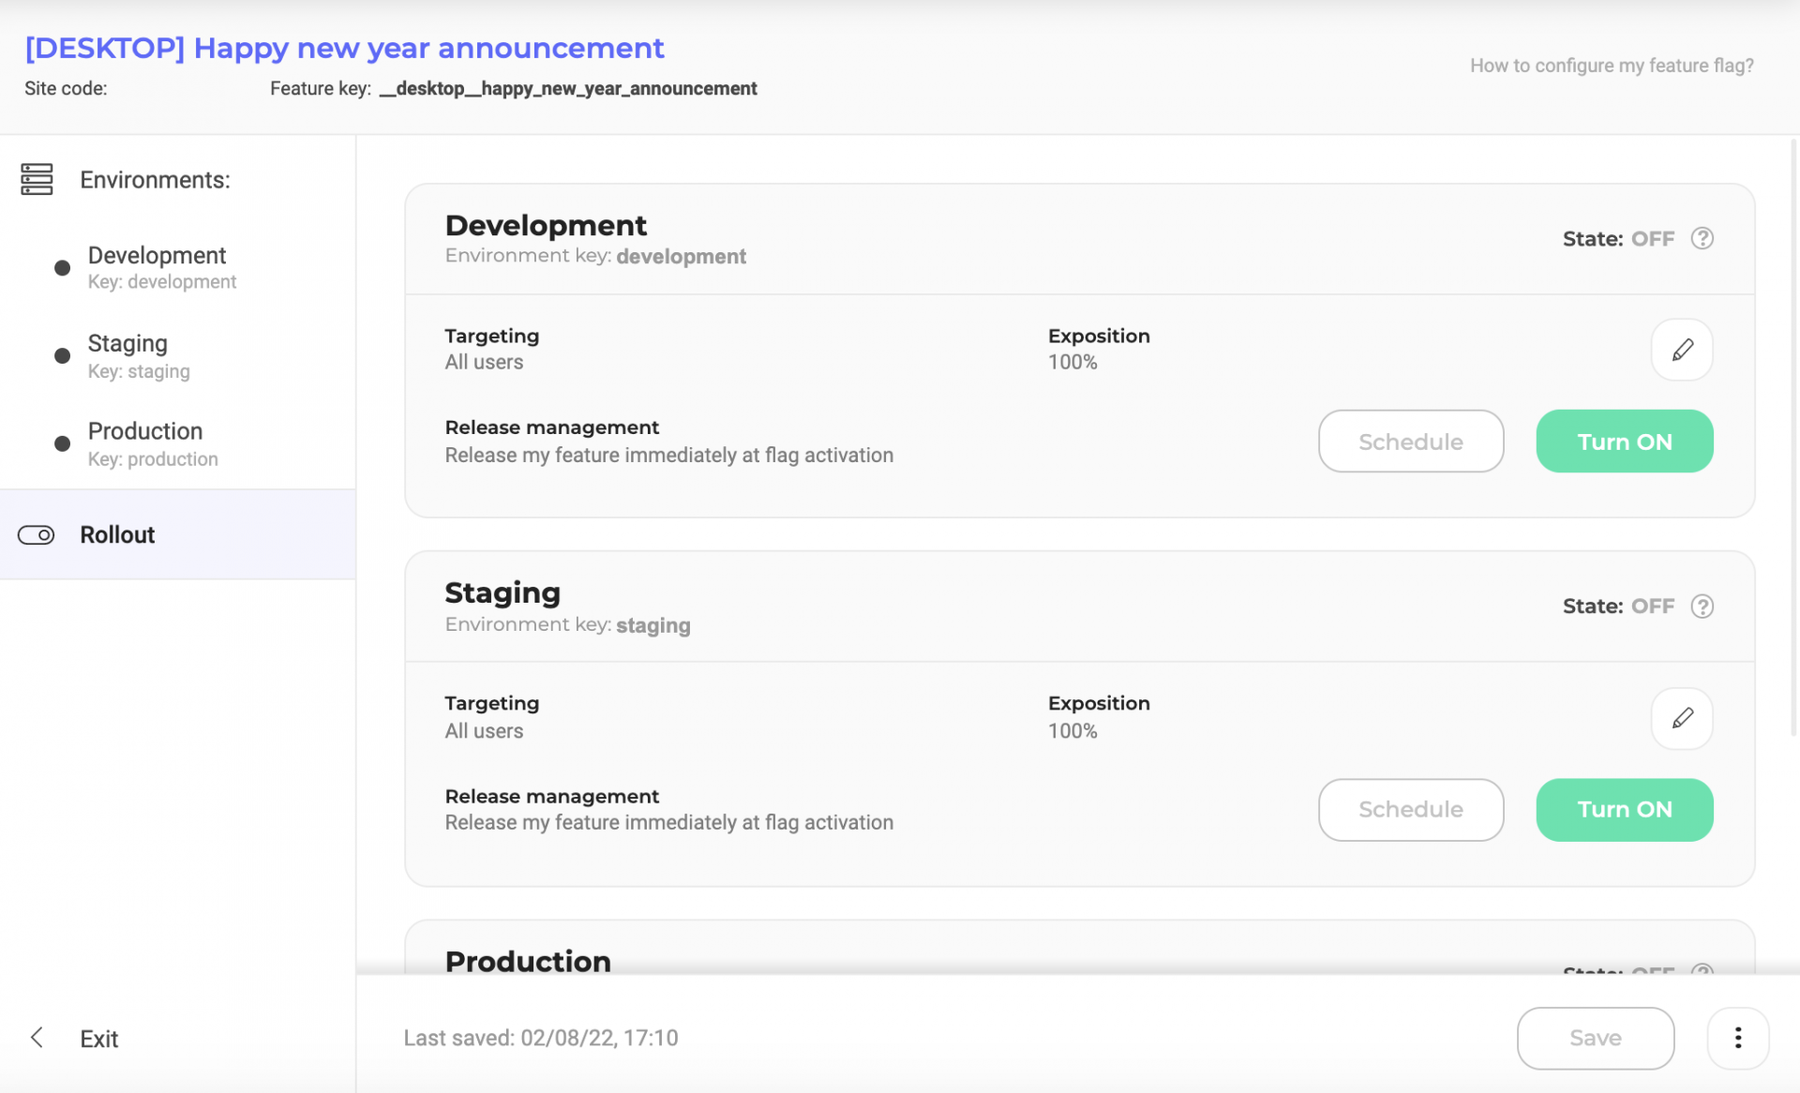Go to Development environment in sidebar

pos(161,268)
